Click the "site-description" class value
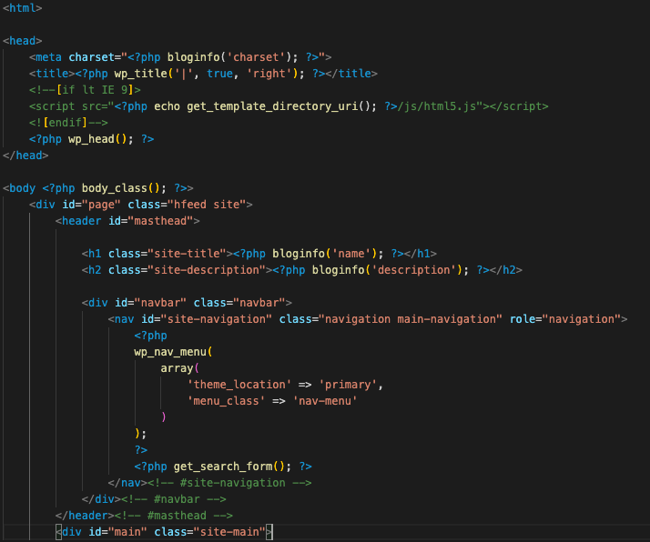Image resolution: width=650 pixels, height=542 pixels. (x=207, y=270)
